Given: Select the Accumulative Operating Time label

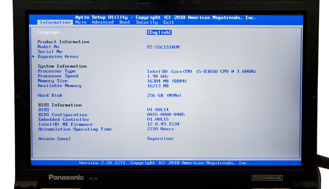Looking at the screenshot, I should pyautogui.click(x=75, y=129).
